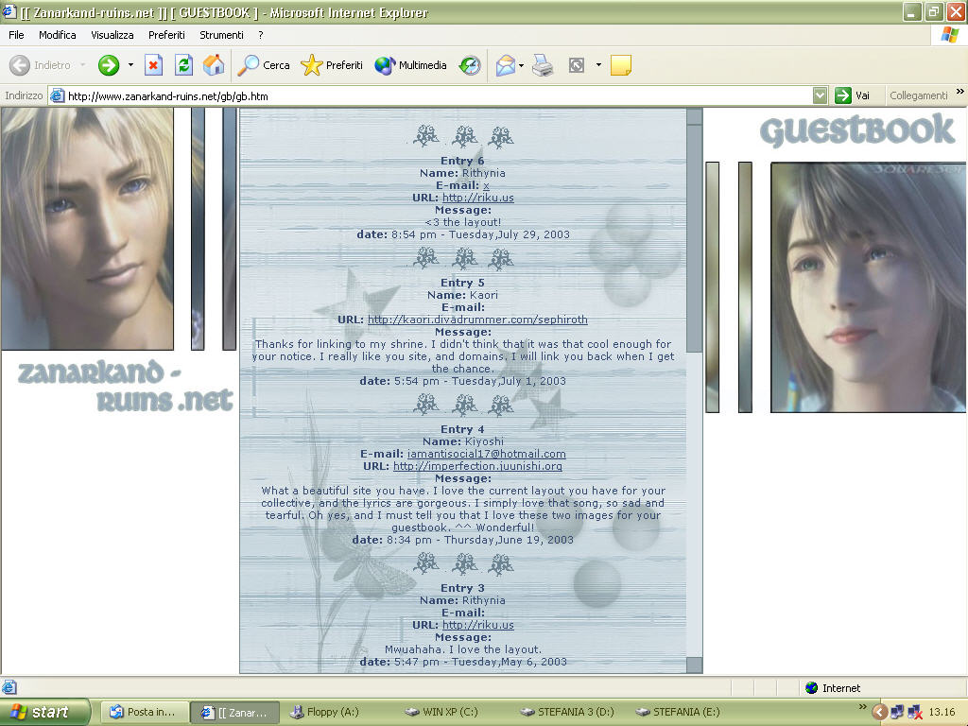Click the date 'Tuesday,July 29, 2003'
Screen dimensions: 968x726
(510, 234)
